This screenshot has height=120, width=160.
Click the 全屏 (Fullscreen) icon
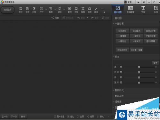click(x=81, y=116)
